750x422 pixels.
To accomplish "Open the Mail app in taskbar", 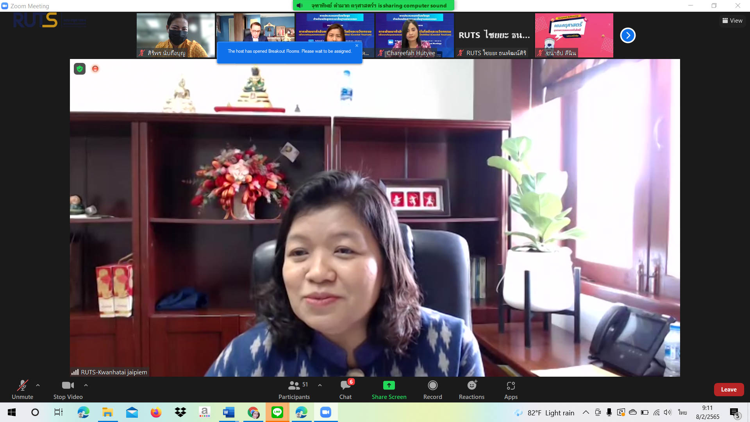I will pyautogui.click(x=132, y=412).
